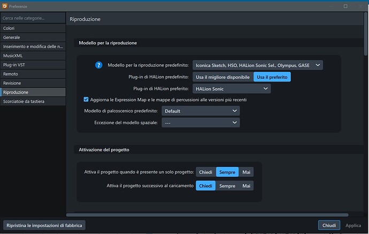Click Ripristina le impostazioni di fabbrica
The image size is (369, 234).
44,225
